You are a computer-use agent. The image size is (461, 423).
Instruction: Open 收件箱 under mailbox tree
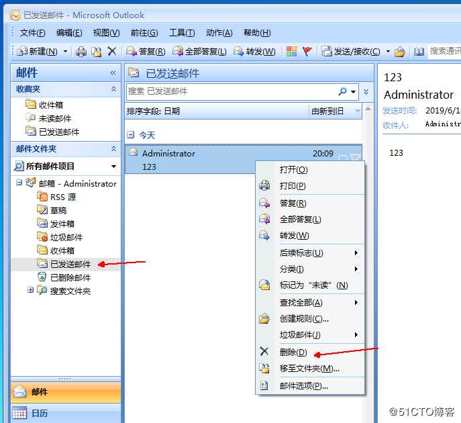pyautogui.click(x=56, y=250)
